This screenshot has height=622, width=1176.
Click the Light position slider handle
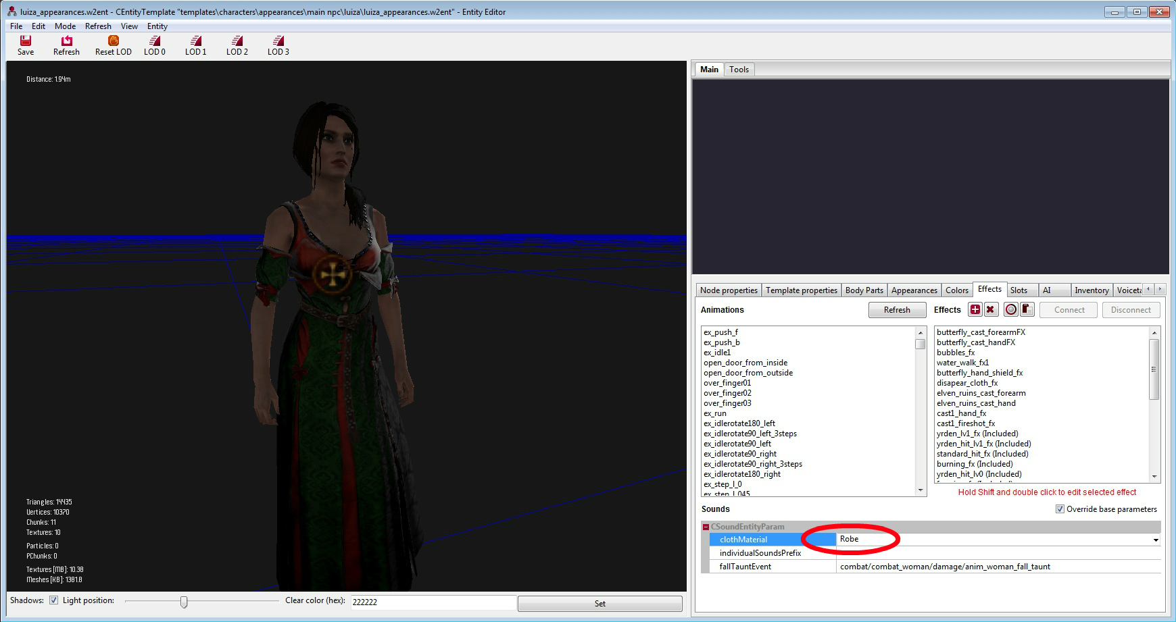[183, 602]
